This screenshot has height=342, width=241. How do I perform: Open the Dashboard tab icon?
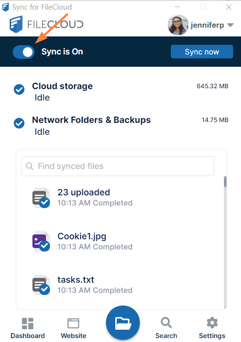28,323
